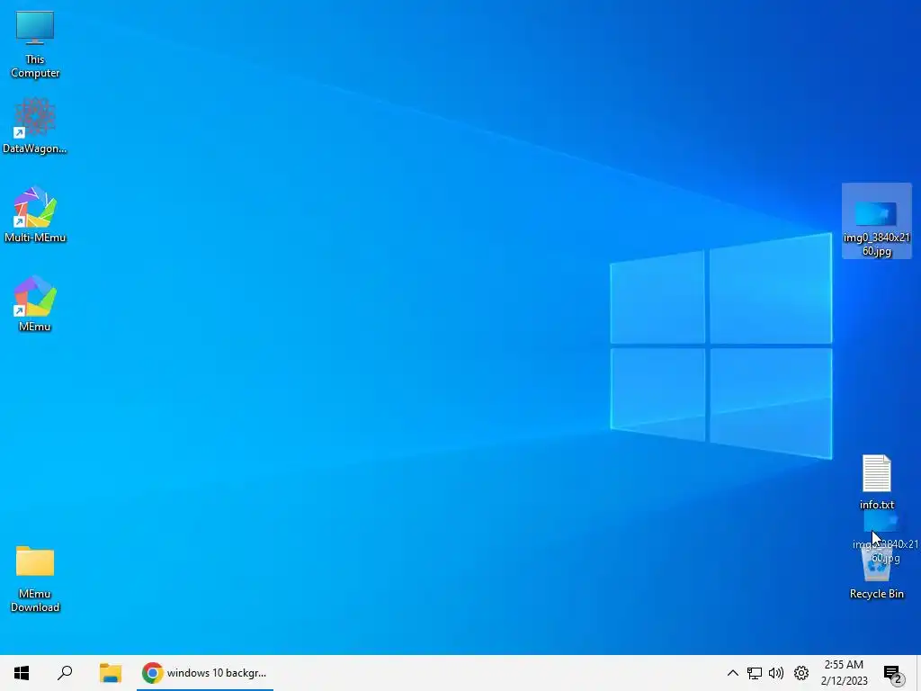Select the Recycle Bin icon
The width and height of the screenshot is (921, 691).
(876, 564)
